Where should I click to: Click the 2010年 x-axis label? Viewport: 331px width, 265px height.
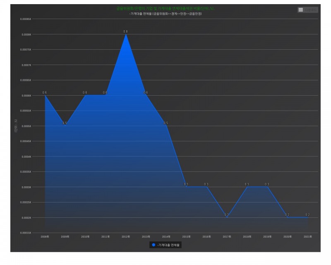[x=85, y=236]
